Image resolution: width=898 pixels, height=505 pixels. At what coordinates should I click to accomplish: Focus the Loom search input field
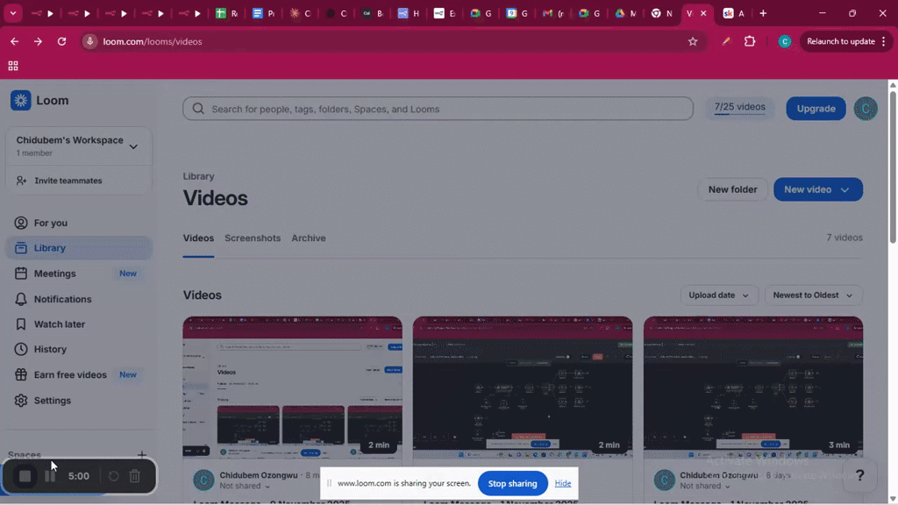(438, 109)
